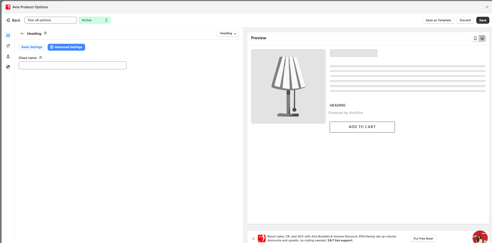Click the Try Free Now! button
Image resolution: width=492 pixels, height=243 pixels.
[423, 238]
